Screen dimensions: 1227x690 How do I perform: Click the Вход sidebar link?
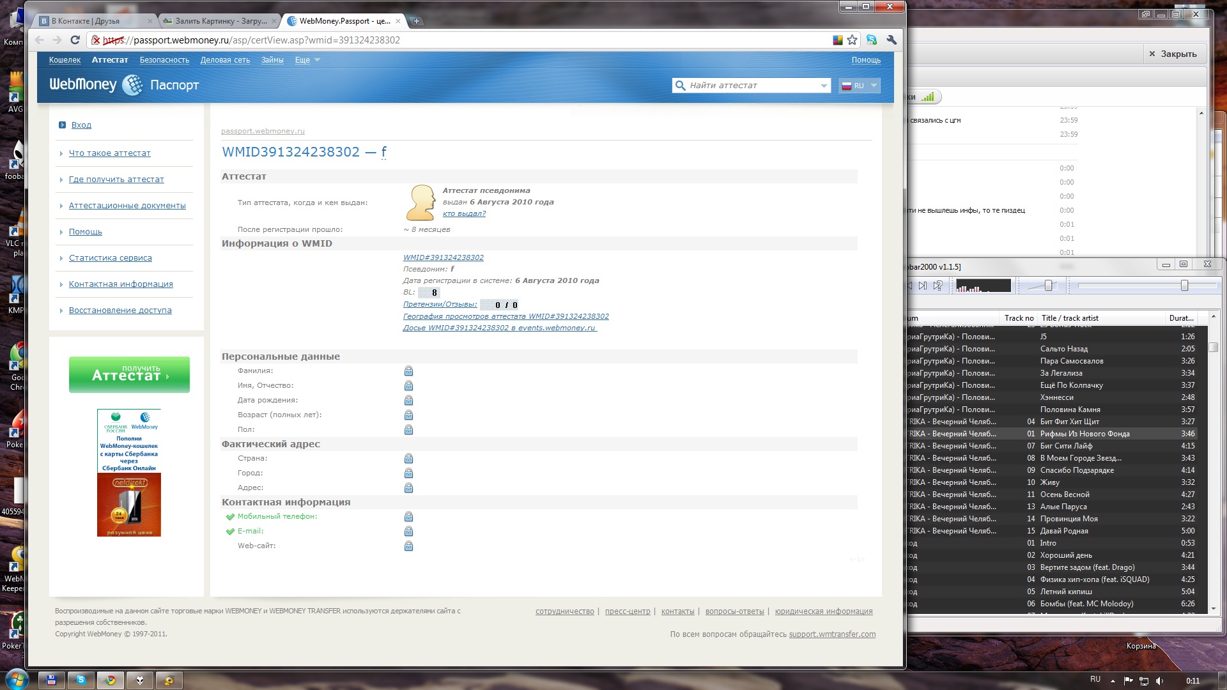(81, 125)
